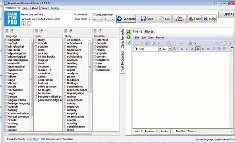Click the undo arrow in editor toolbar
This screenshot has height=143, width=235.
pos(180,43)
